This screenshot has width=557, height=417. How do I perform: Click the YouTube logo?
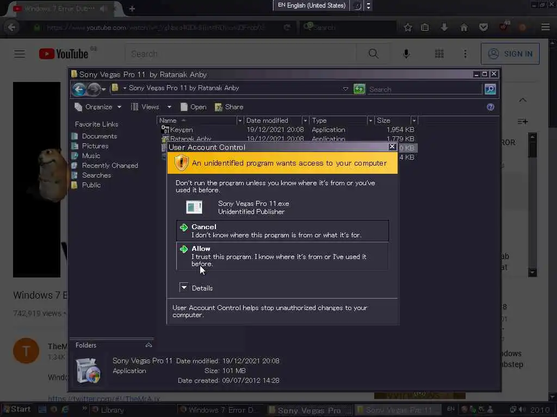tap(64, 54)
